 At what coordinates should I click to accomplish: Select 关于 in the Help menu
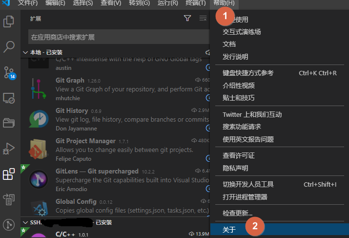[x=229, y=229]
